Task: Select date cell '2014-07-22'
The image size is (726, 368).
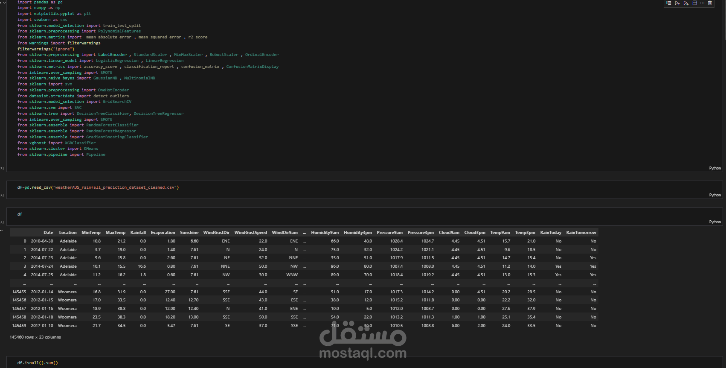Action: 42,250
